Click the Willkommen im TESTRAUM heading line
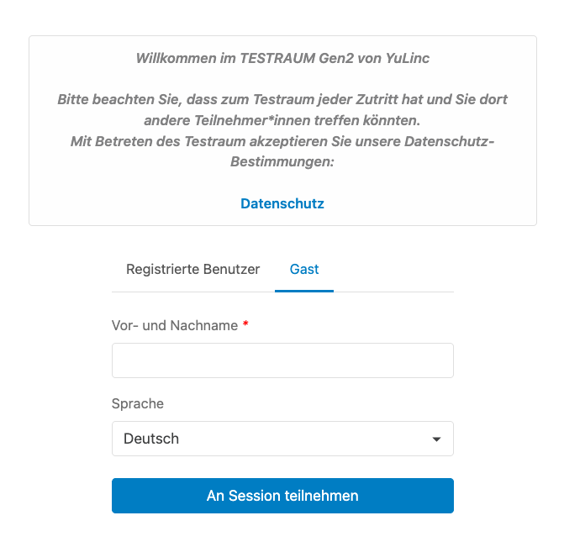Screen dimensions: 564x547 282,59
